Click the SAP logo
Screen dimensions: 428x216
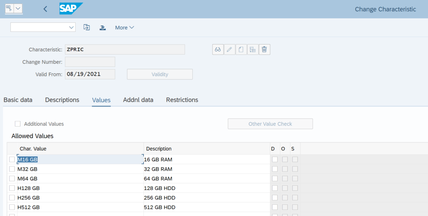[x=71, y=9]
